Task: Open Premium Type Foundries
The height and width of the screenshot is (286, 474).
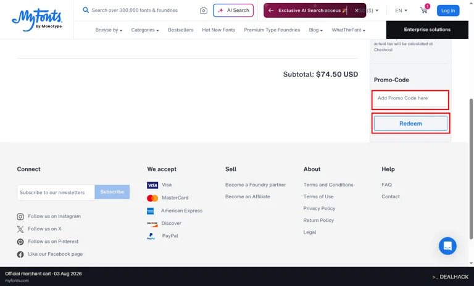Action: 272,30
